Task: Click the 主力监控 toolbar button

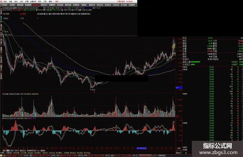Action: [x=124, y=5]
